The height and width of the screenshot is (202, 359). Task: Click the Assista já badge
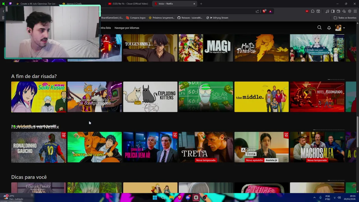click(271, 160)
